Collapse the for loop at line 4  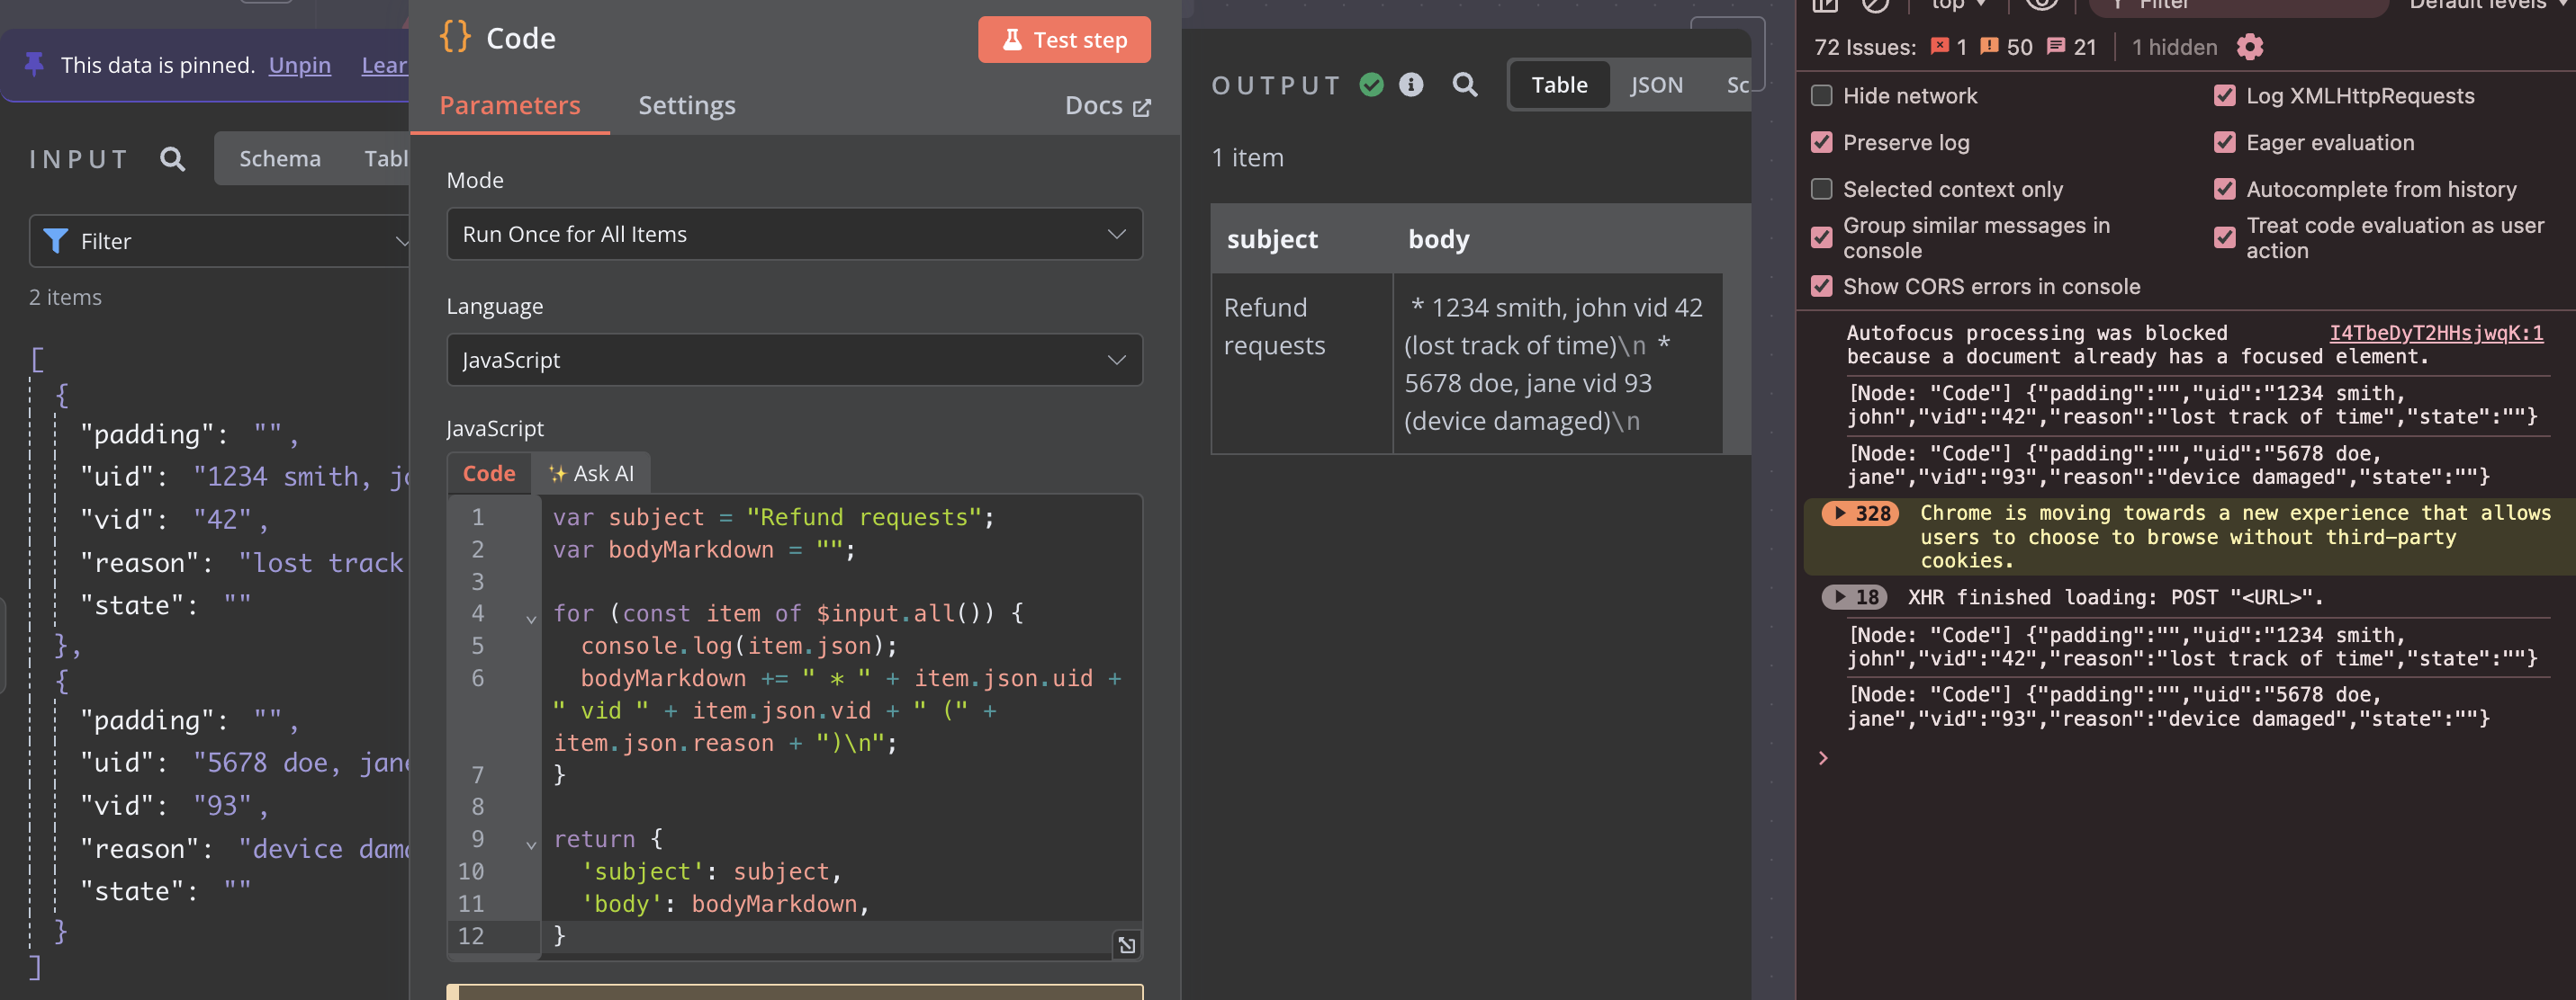click(x=531, y=619)
